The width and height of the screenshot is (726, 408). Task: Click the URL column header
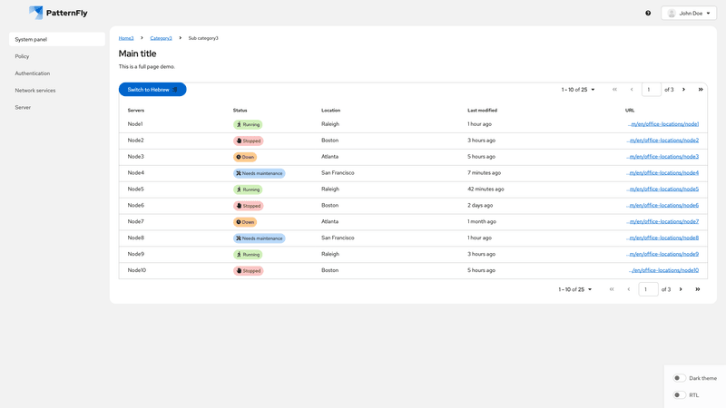630,110
